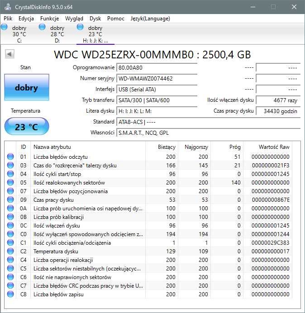Click status orb for attribute C2 disk temperature
Screen dimensions: 305x313
click(x=10, y=251)
